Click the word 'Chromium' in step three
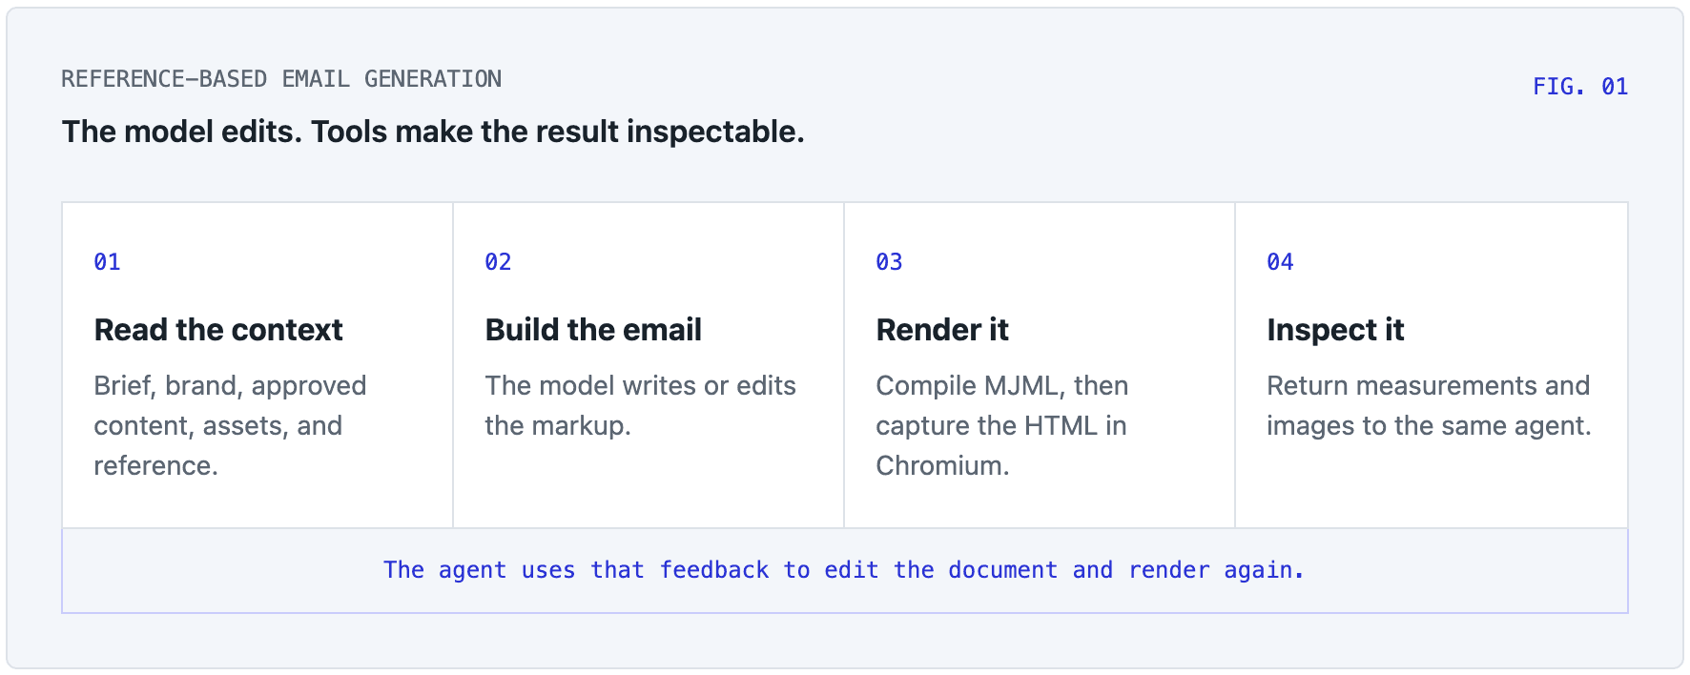The width and height of the screenshot is (1690, 675). click(x=938, y=465)
